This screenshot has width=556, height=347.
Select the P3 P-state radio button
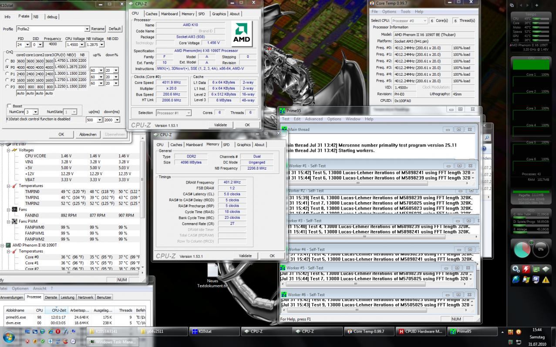click(x=7, y=87)
